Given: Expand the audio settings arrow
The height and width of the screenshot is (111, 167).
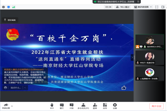Looking at the screenshot, I should tap(12, 105).
